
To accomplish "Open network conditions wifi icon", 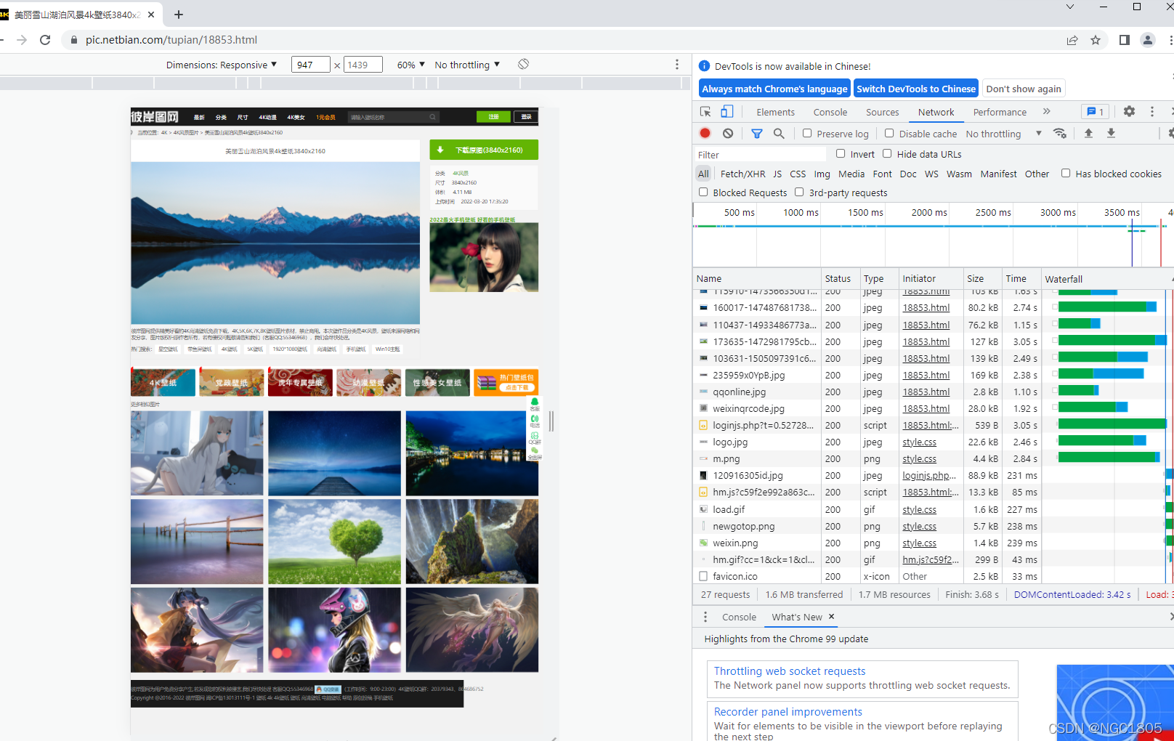I will coord(1060,134).
